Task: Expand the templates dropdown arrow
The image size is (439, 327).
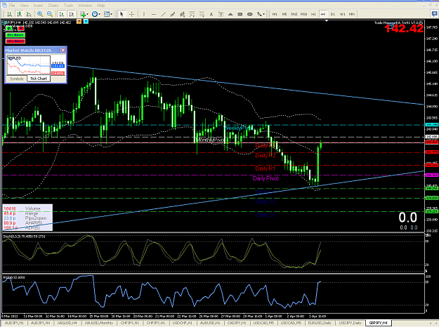Action: (x=112, y=14)
